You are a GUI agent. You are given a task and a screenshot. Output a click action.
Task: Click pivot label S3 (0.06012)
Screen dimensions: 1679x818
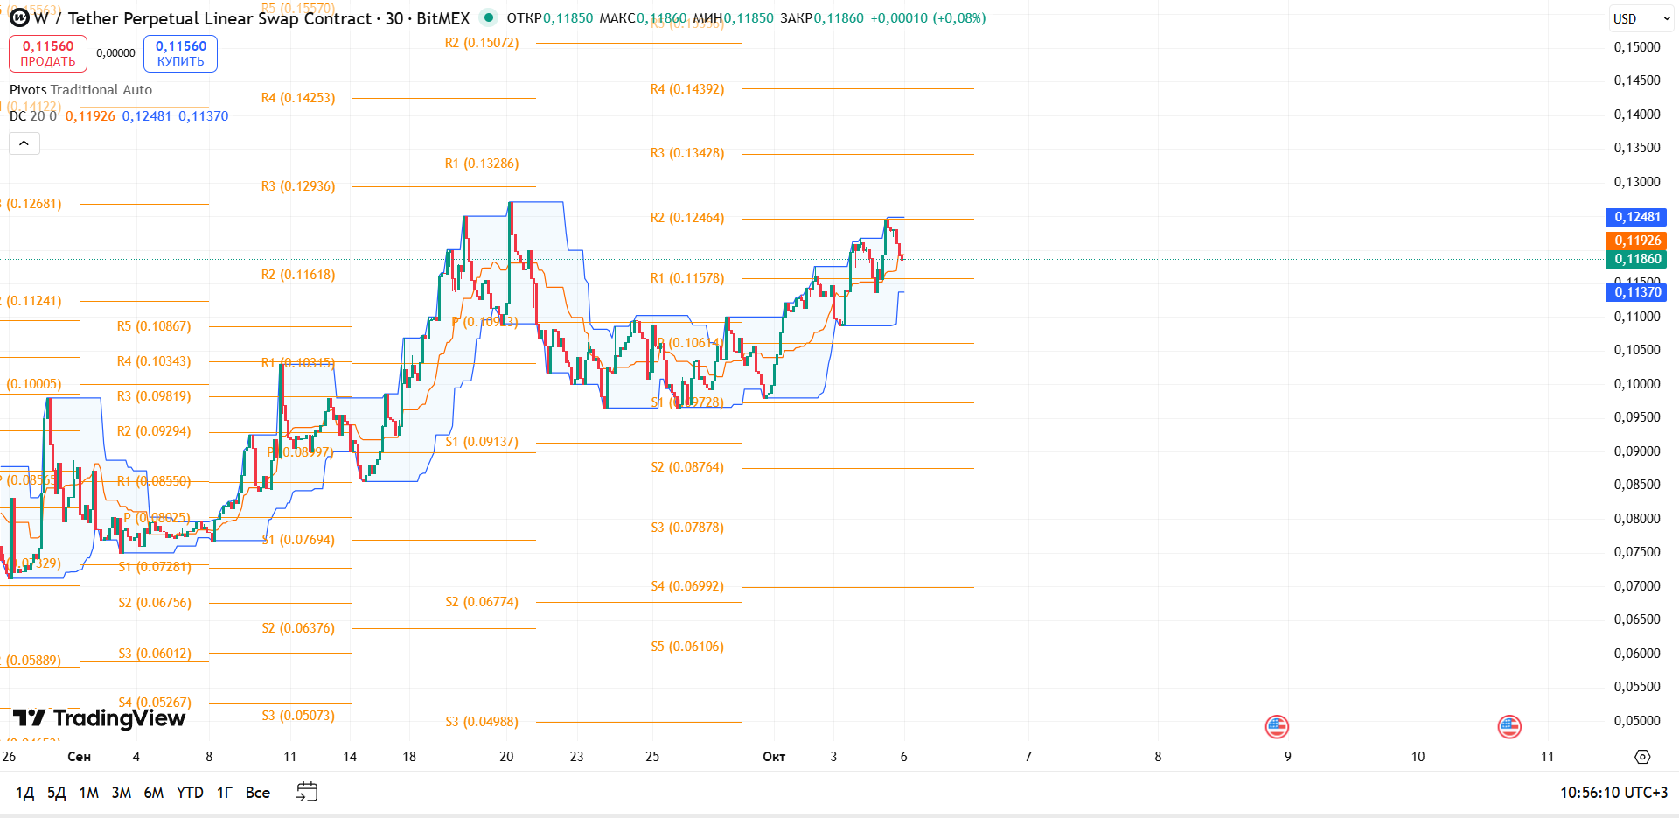click(x=155, y=654)
